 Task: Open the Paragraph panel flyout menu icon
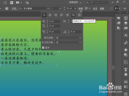(81, 11)
